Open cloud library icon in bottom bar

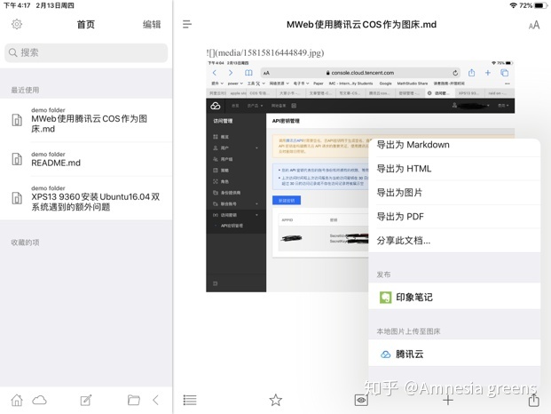pyautogui.click(x=39, y=400)
